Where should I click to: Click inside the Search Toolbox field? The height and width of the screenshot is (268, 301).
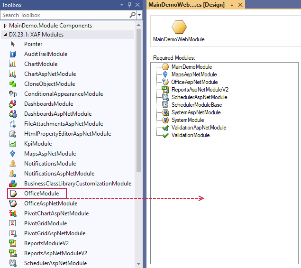[x=64, y=15]
